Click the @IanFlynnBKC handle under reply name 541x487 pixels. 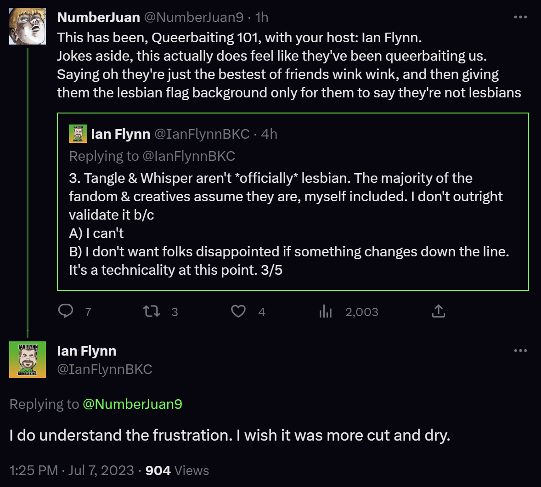point(104,369)
